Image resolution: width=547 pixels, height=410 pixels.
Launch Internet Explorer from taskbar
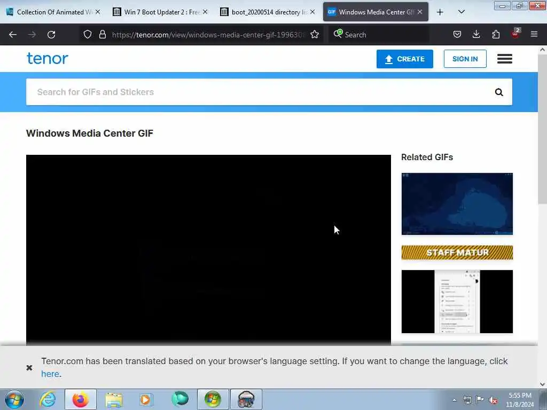pos(48,399)
